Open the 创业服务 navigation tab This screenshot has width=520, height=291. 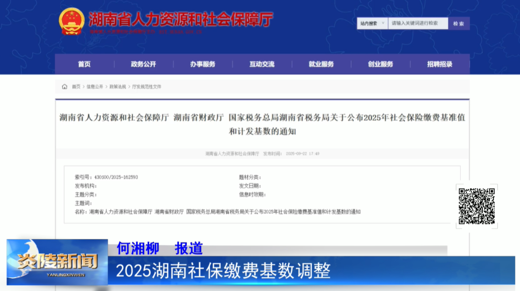[380, 64]
